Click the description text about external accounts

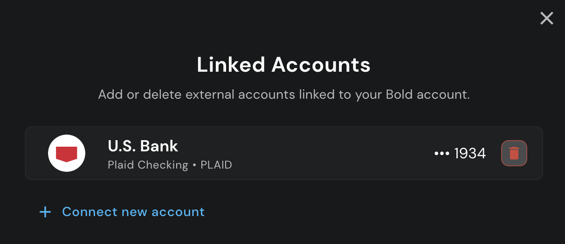click(x=283, y=95)
